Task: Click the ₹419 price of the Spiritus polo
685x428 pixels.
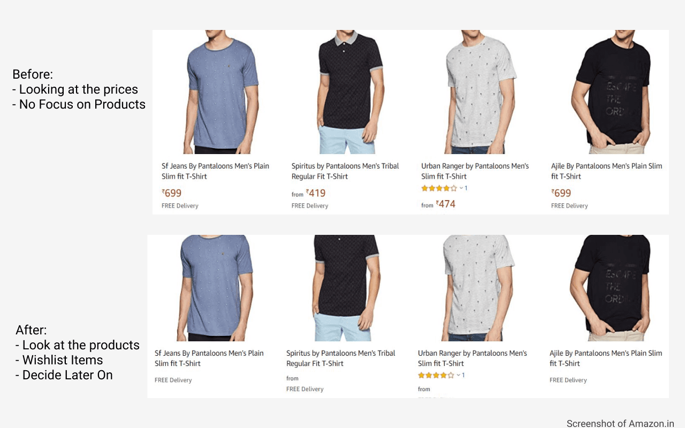Action: 315,193
